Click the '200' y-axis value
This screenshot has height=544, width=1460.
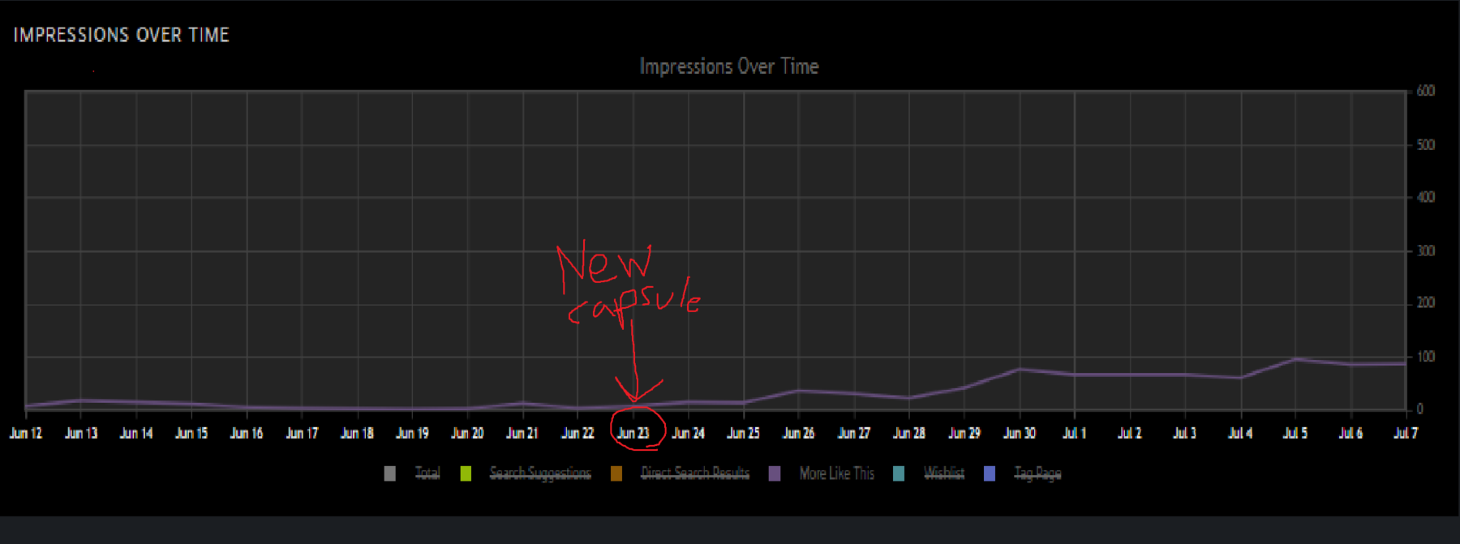coord(1426,302)
